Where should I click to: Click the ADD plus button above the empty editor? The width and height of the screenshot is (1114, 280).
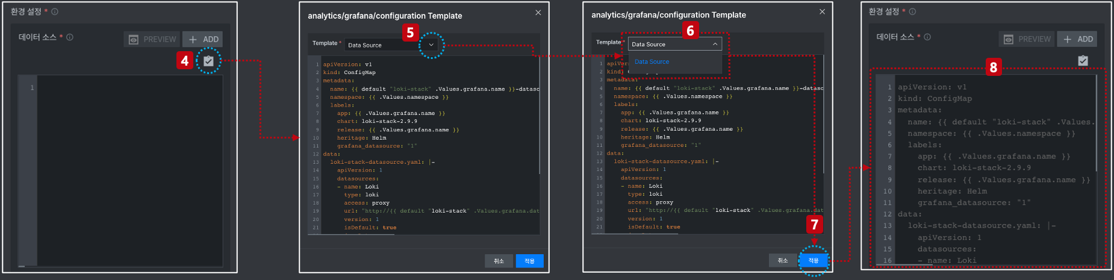(x=203, y=39)
